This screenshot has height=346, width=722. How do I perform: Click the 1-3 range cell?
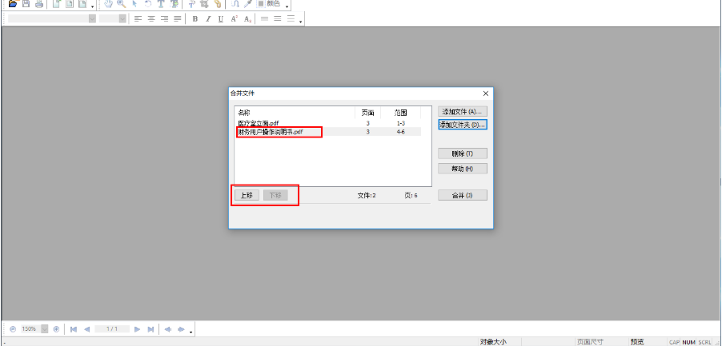[400, 123]
